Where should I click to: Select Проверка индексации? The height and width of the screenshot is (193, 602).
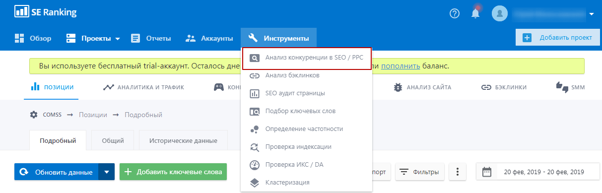[306, 147]
